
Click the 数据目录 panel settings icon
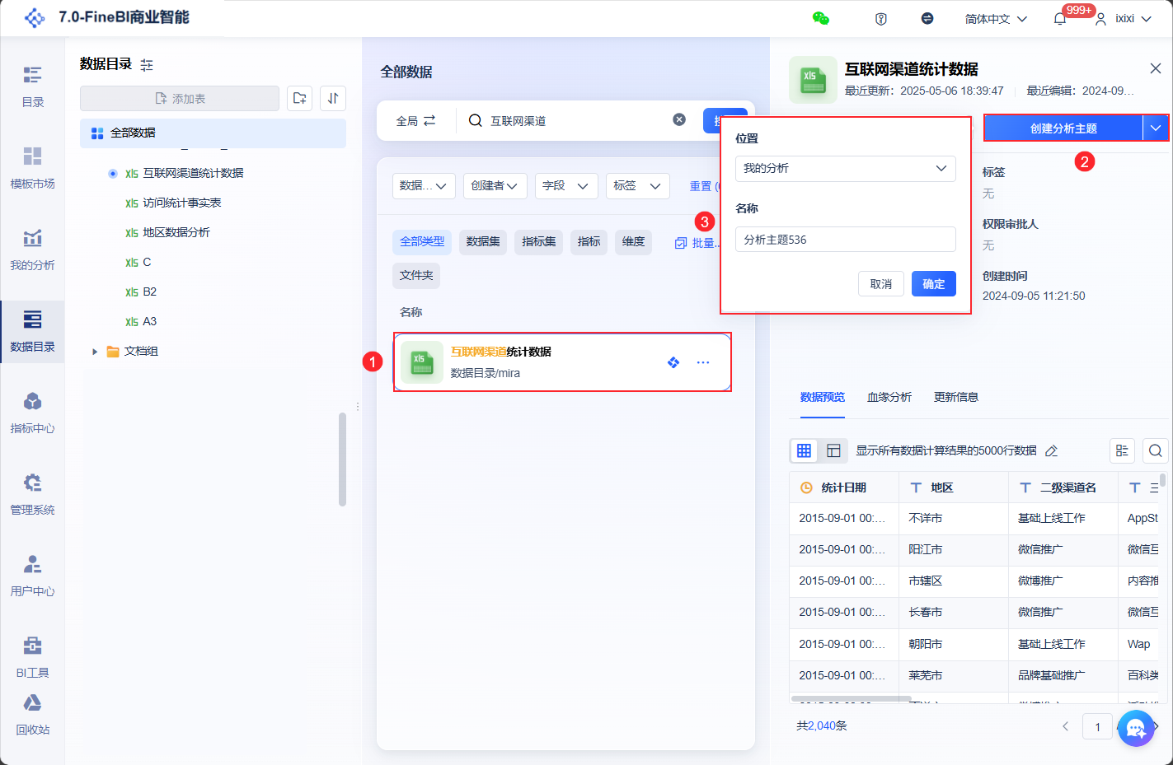[147, 64]
